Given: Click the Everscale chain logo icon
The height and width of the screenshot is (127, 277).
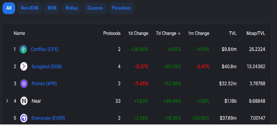Looking at the screenshot, I should [24, 118].
